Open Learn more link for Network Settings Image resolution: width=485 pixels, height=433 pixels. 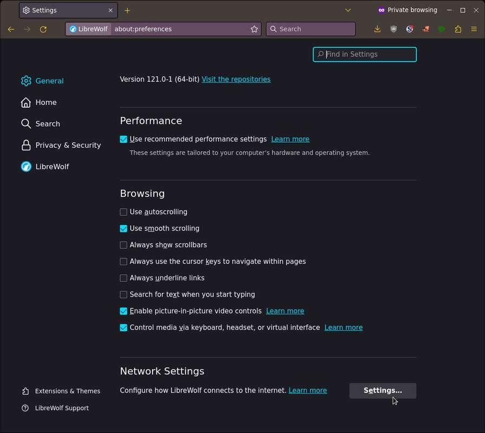tap(307, 391)
